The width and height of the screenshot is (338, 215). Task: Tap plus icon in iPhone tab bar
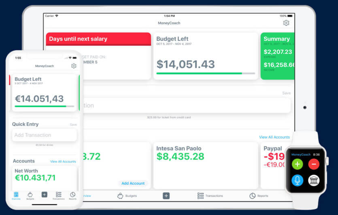click(44, 195)
